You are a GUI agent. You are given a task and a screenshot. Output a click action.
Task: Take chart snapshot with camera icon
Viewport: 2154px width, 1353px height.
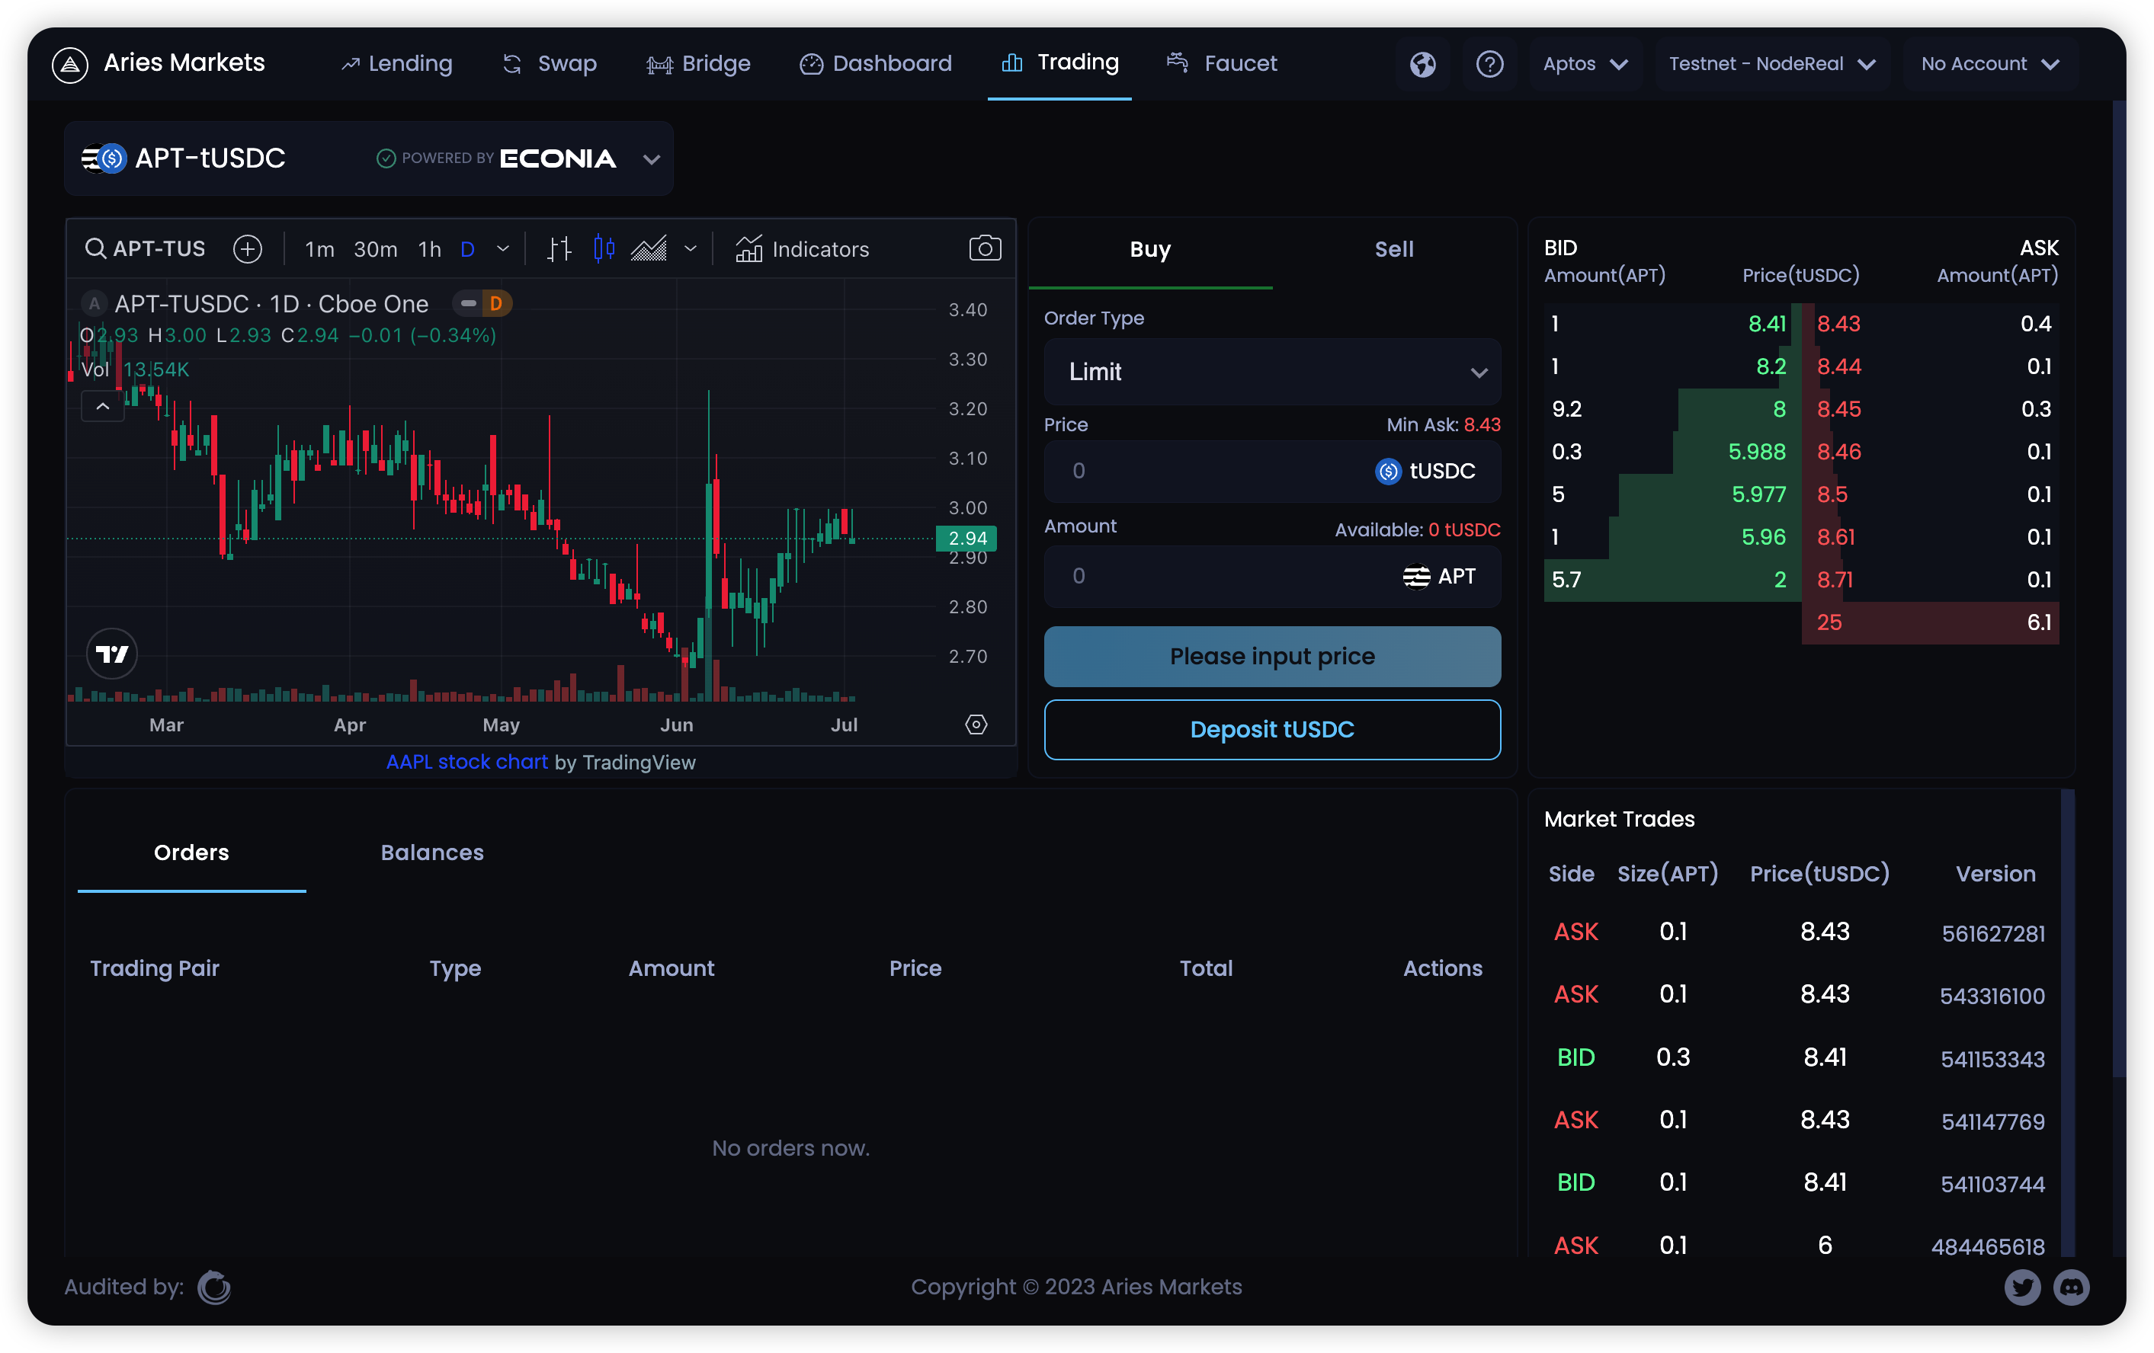tap(985, 248)
